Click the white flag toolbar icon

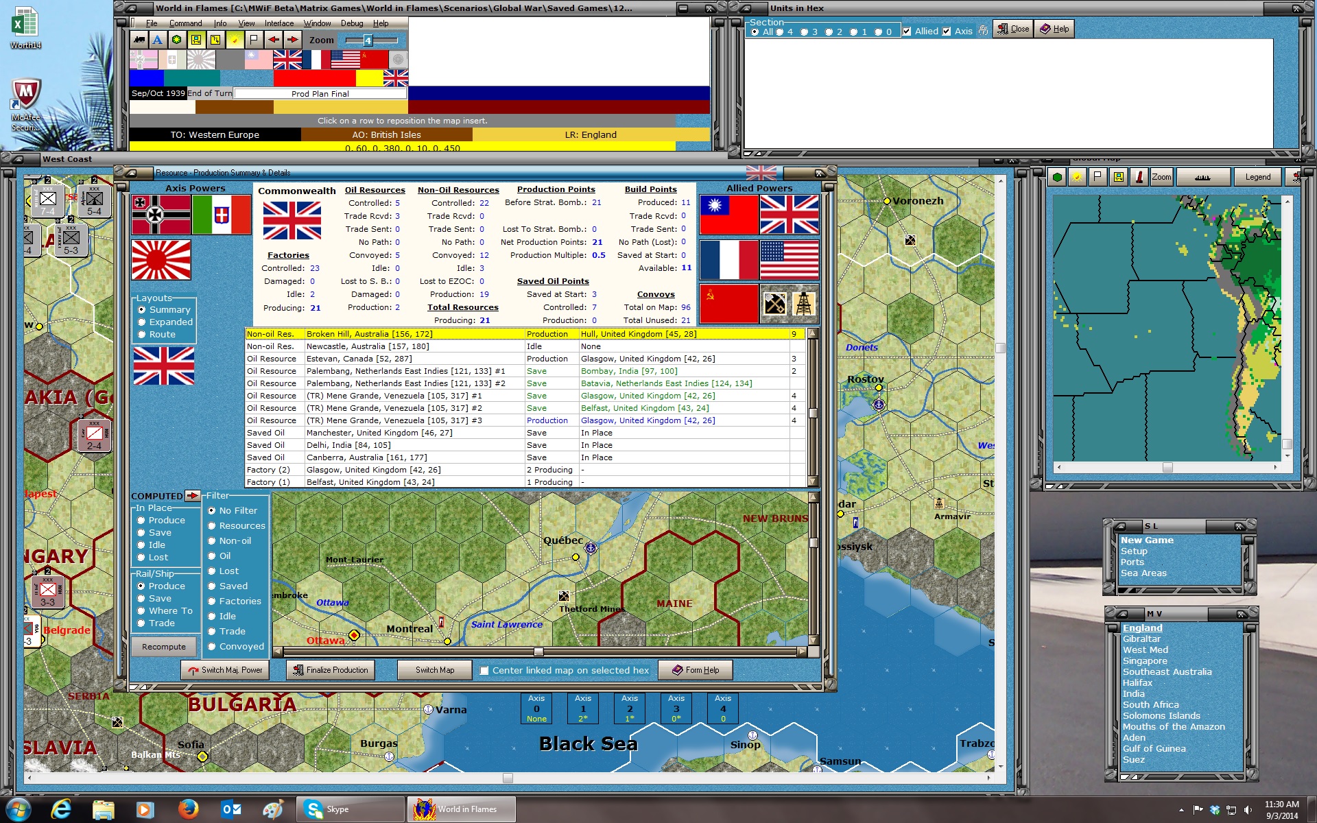[x=254, y=40]
